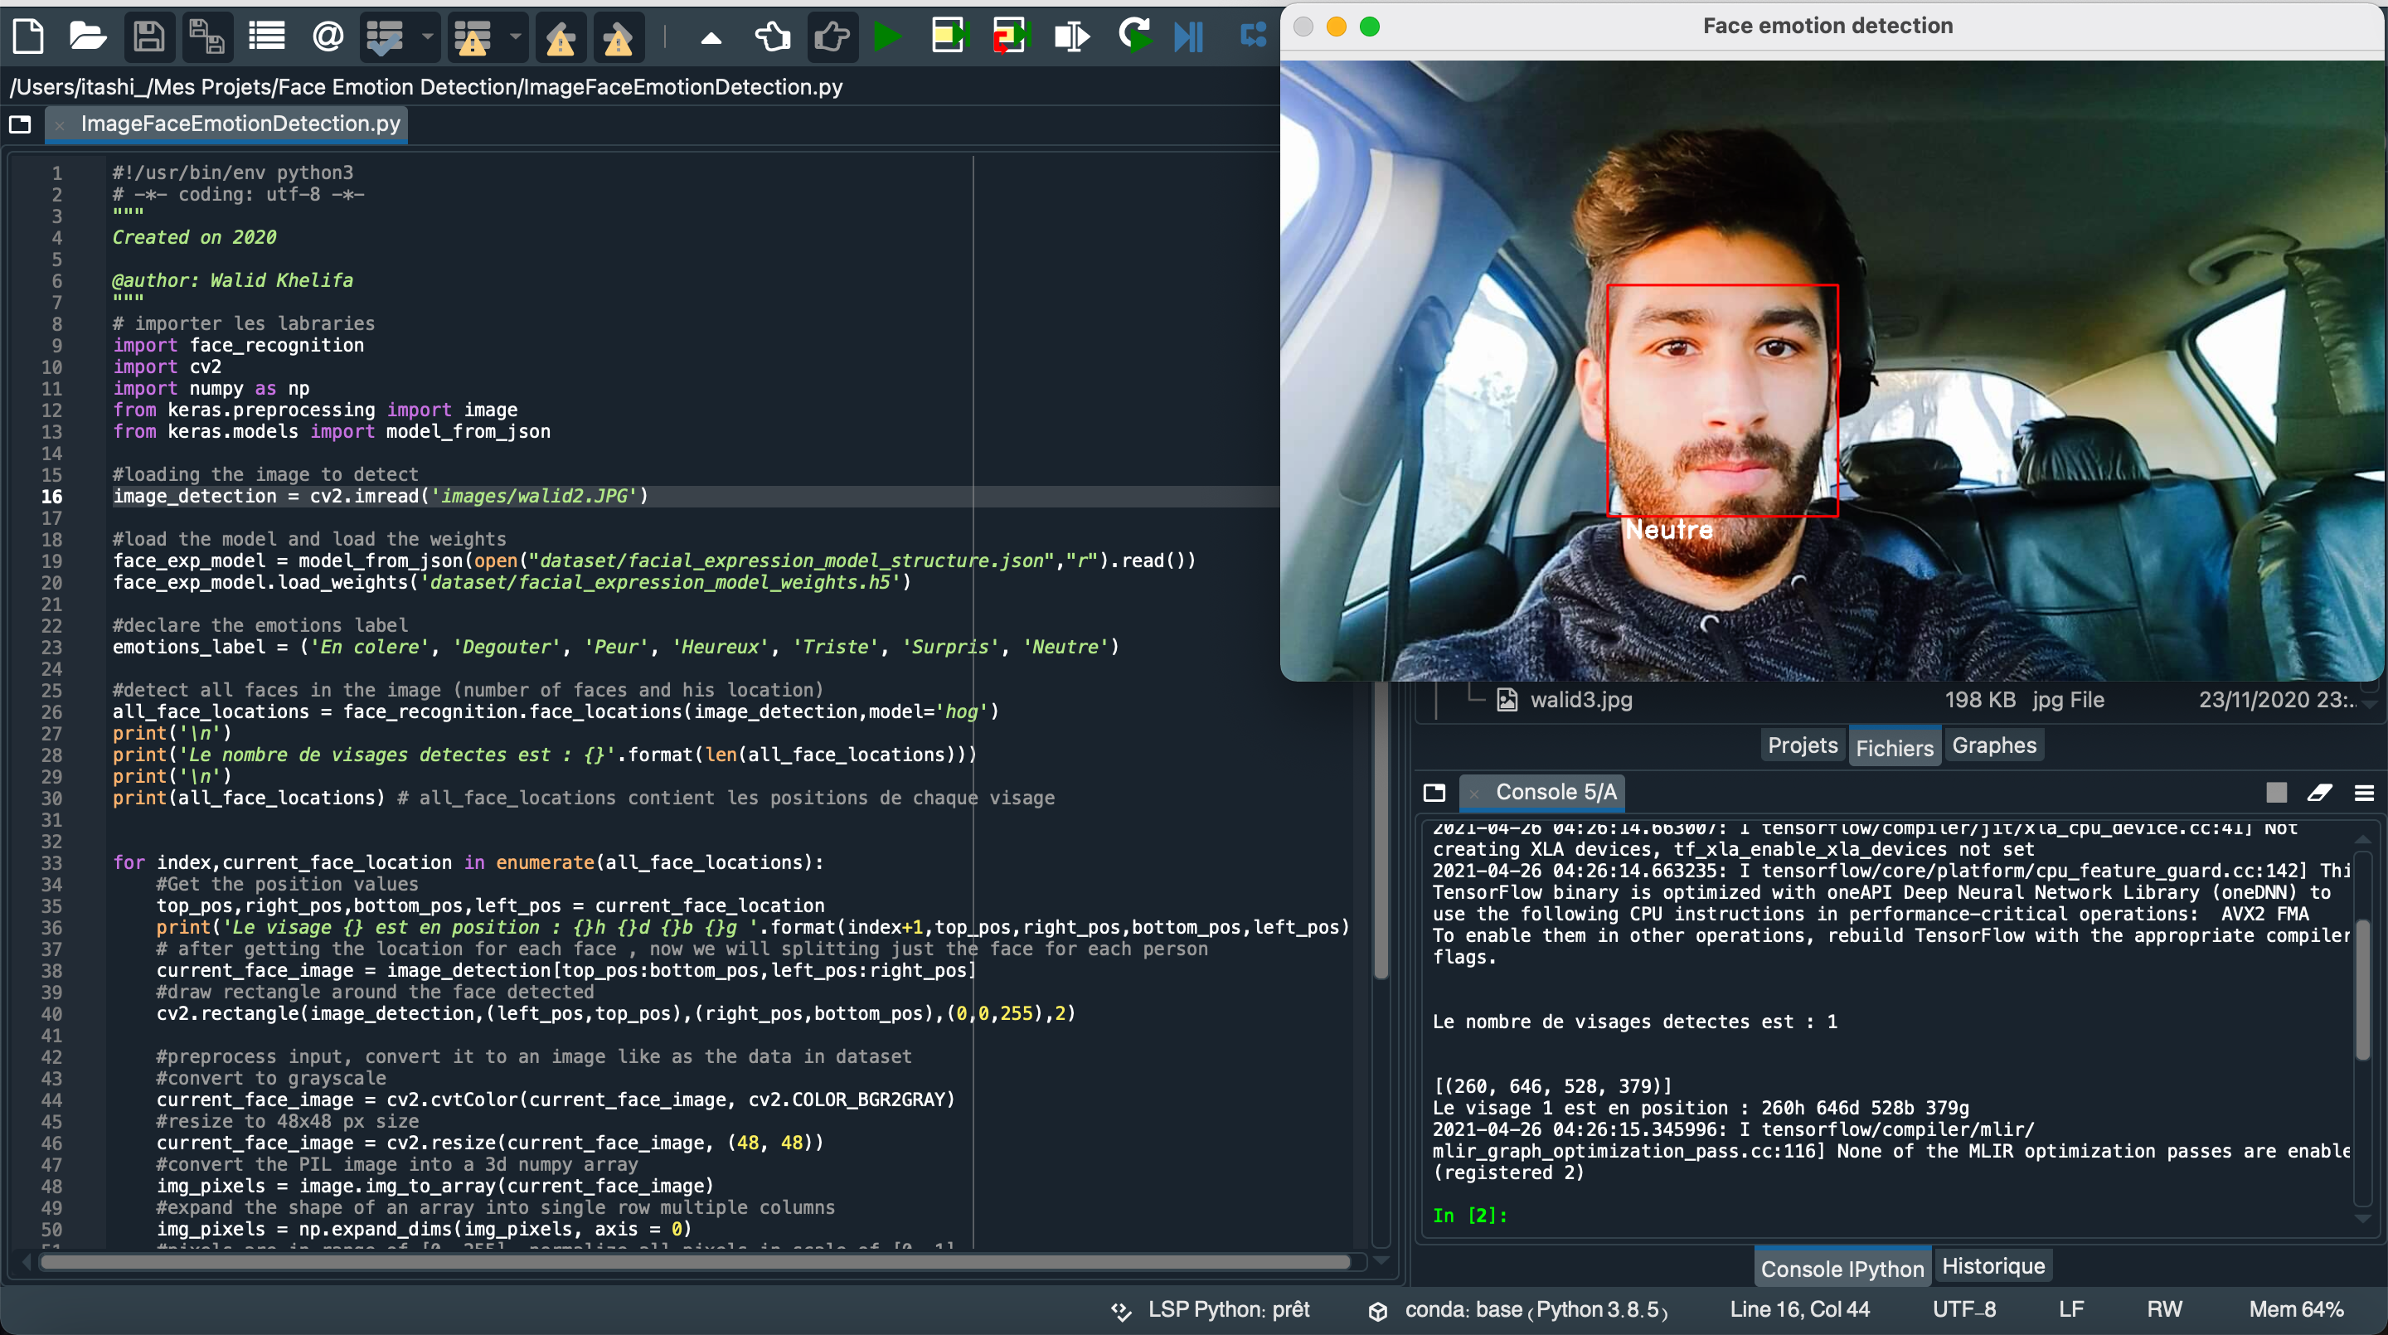The image size is (2388, 1335).
Task: Click the face photo in detection window
Action: click(1832, 371)
